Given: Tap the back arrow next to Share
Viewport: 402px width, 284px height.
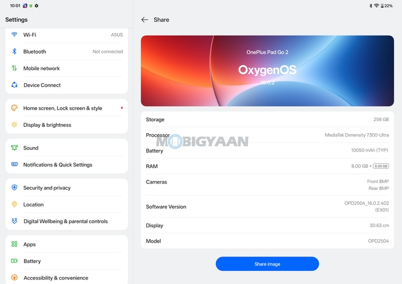Looking at the screenshot, I should pos(145,20).
